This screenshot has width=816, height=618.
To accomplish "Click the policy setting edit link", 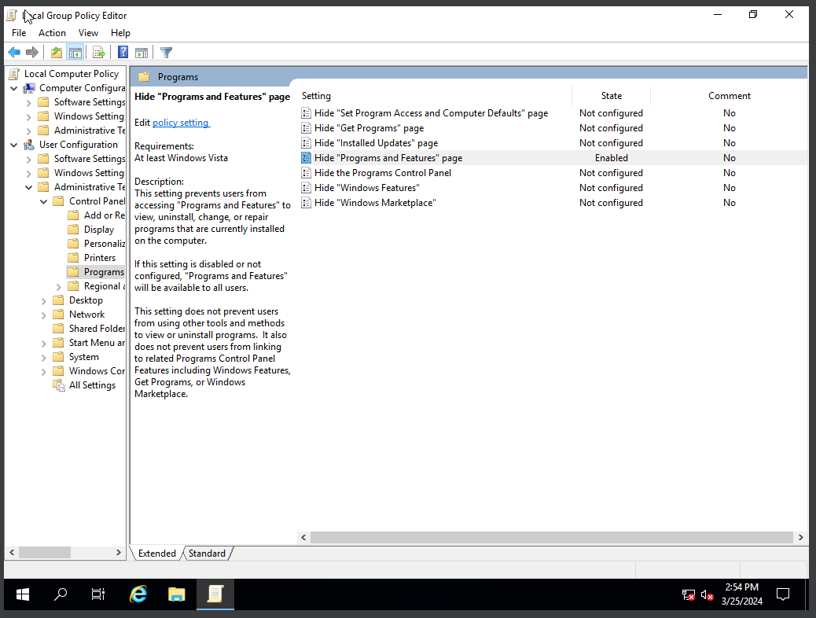I will point(181,123).
